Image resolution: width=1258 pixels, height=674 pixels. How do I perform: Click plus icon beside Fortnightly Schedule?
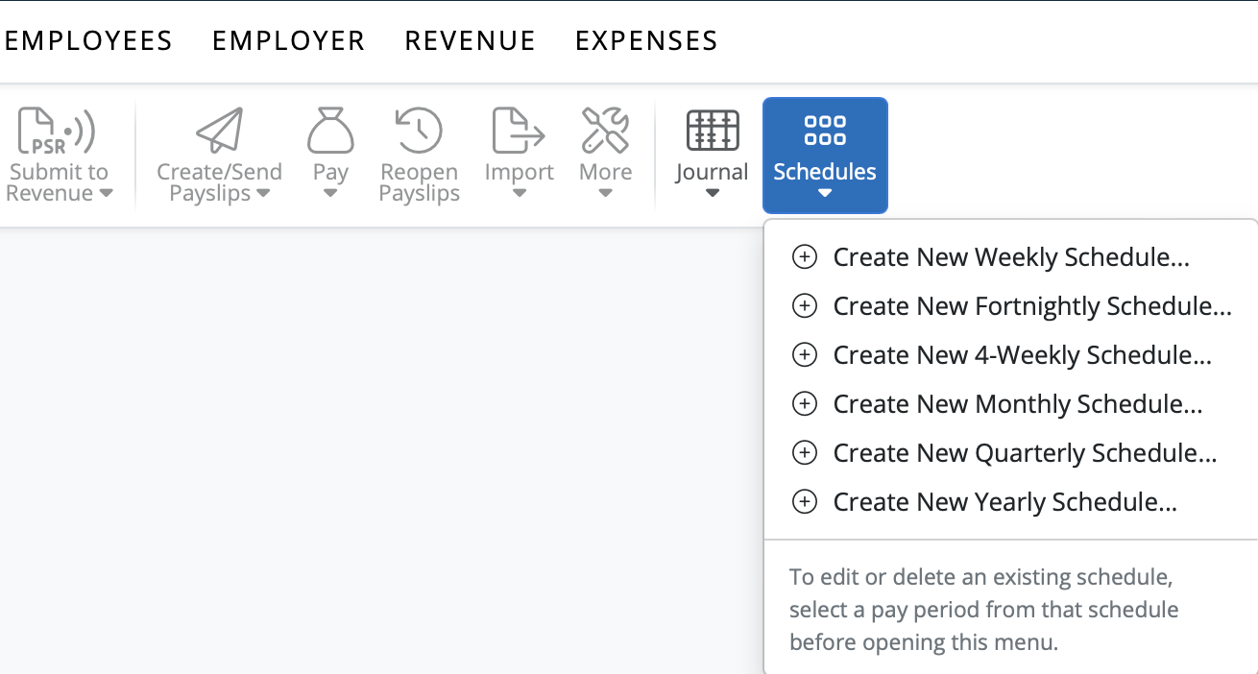[x=804, y=306]
